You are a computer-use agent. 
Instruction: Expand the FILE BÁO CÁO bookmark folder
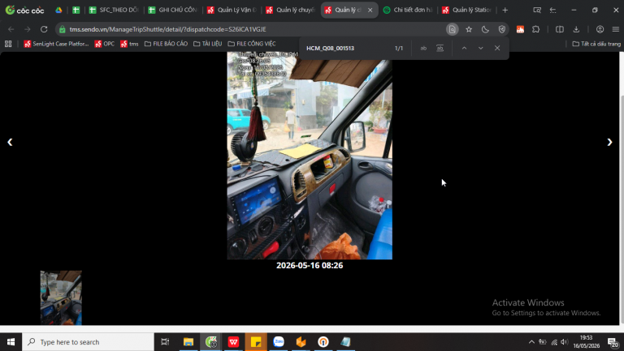[x=166, y=44]
